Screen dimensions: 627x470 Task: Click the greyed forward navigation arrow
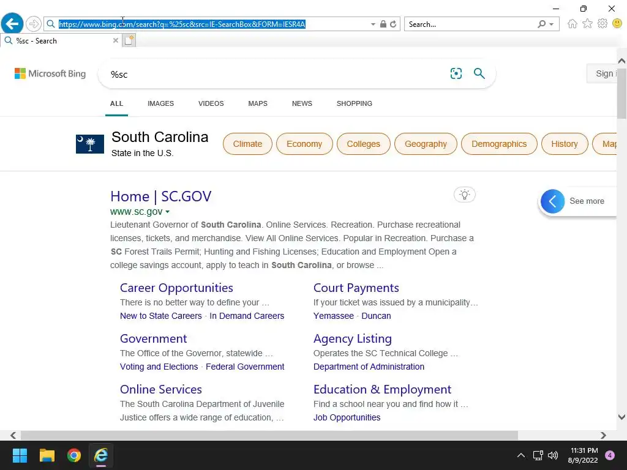point(34,24)
